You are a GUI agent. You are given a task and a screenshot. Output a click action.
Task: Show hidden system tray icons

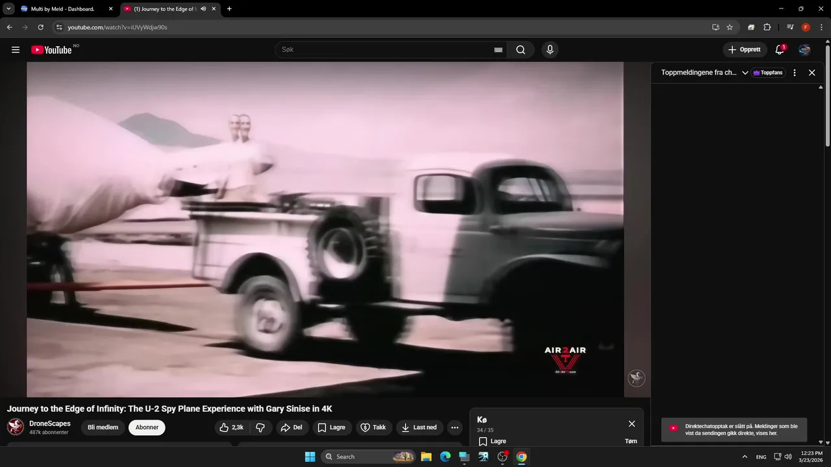745,457
